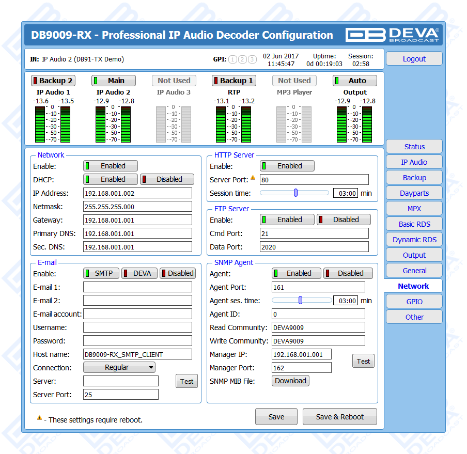
Task: Go to the Backup tab
Action: coord(414,178)
